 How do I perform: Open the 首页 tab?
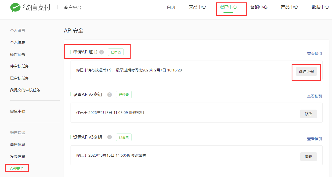click(171, 7)
